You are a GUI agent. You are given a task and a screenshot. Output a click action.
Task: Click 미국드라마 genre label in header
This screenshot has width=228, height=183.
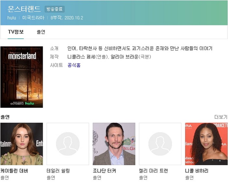pyautogui.click(x=33, y=18)
